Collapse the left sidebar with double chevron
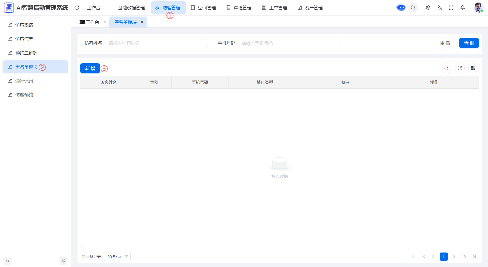The width and height of the screenshot is (488, 267). [8, 261]
